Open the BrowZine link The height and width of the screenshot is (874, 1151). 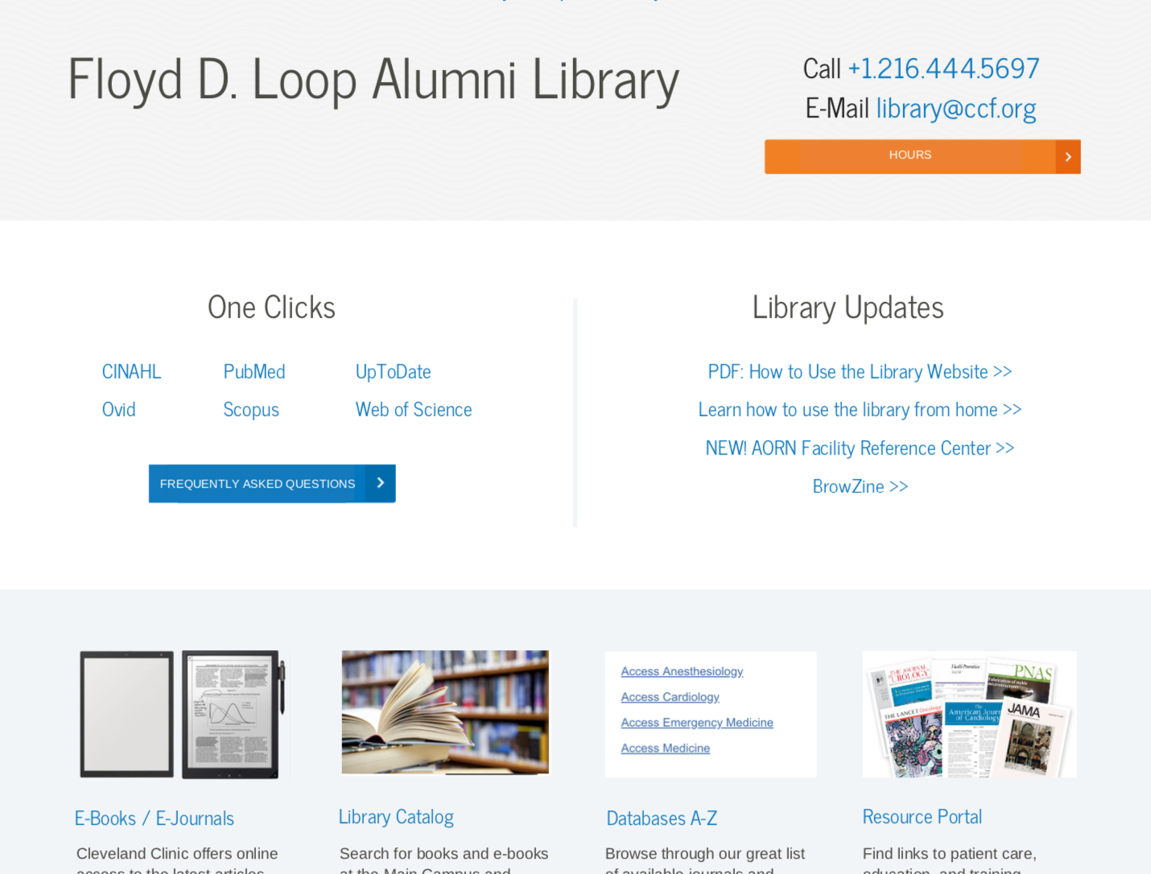[x=860, y=487]
